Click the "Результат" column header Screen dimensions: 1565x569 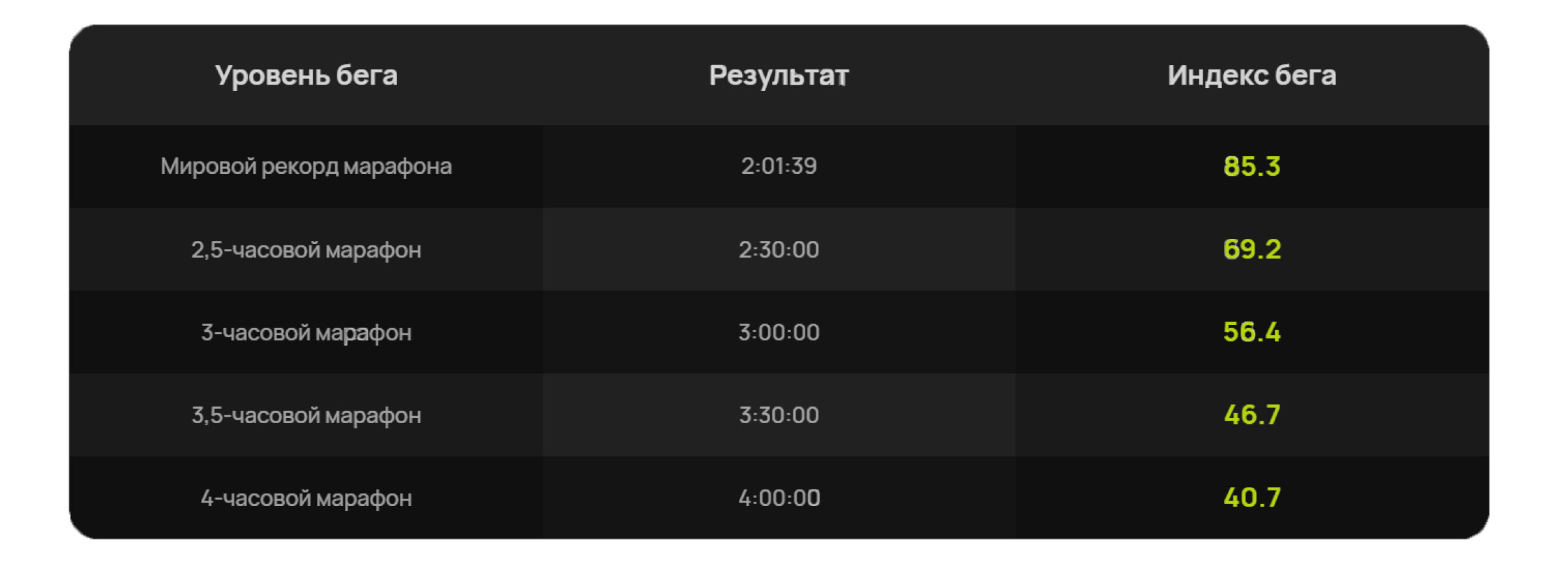779,76
